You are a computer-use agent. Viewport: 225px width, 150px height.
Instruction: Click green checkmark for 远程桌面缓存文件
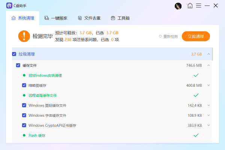(196, 95)
